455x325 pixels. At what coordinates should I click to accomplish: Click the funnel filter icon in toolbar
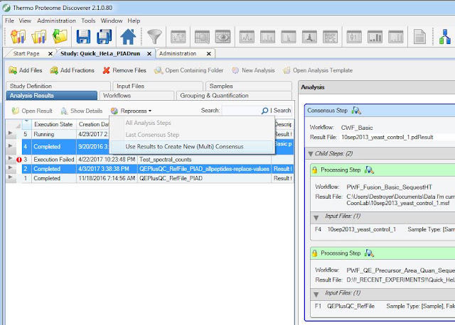pyautogui.click(x=154, y=37)
